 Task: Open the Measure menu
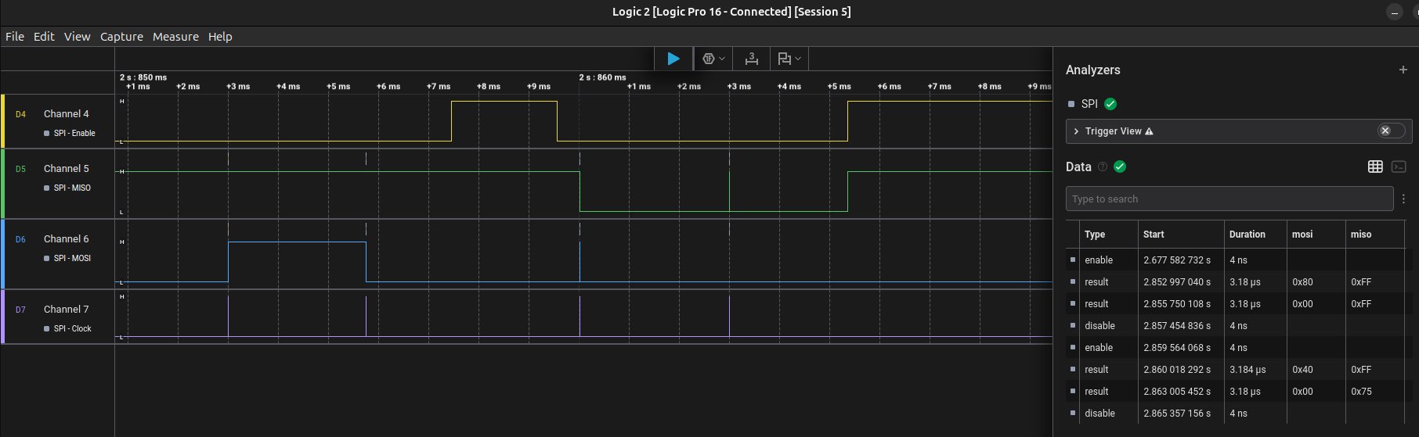[175, 37]
